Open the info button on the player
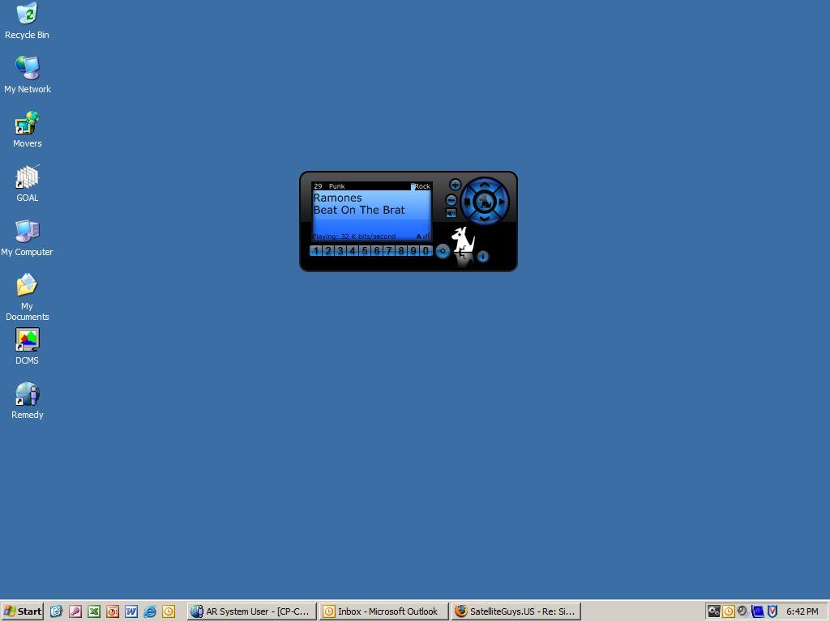Screen dimensions: 830x622 point(483,257)
